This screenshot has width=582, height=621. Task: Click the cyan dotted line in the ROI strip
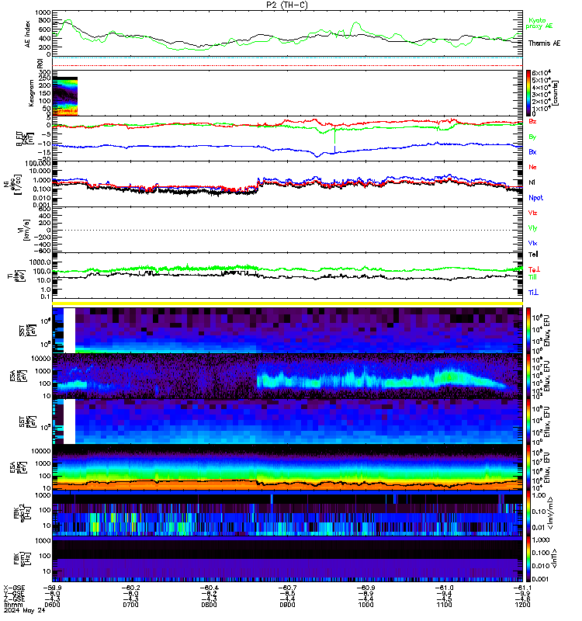click(287, 58)
